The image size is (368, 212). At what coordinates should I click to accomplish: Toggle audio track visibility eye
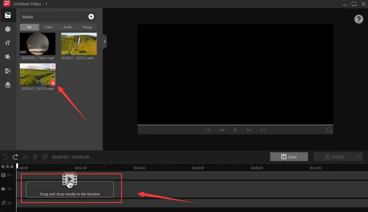tap(9, 203)
